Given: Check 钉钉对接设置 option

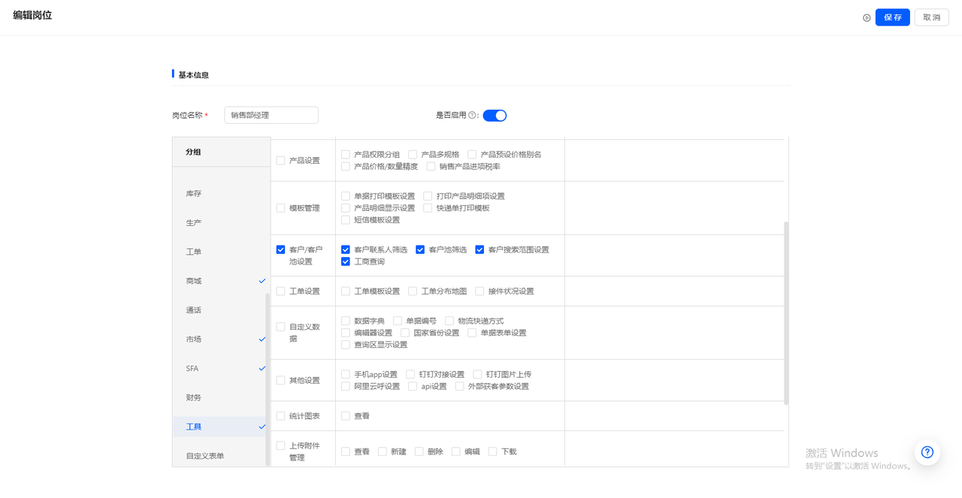Looking at the screenshot, I should pos(410,374).
